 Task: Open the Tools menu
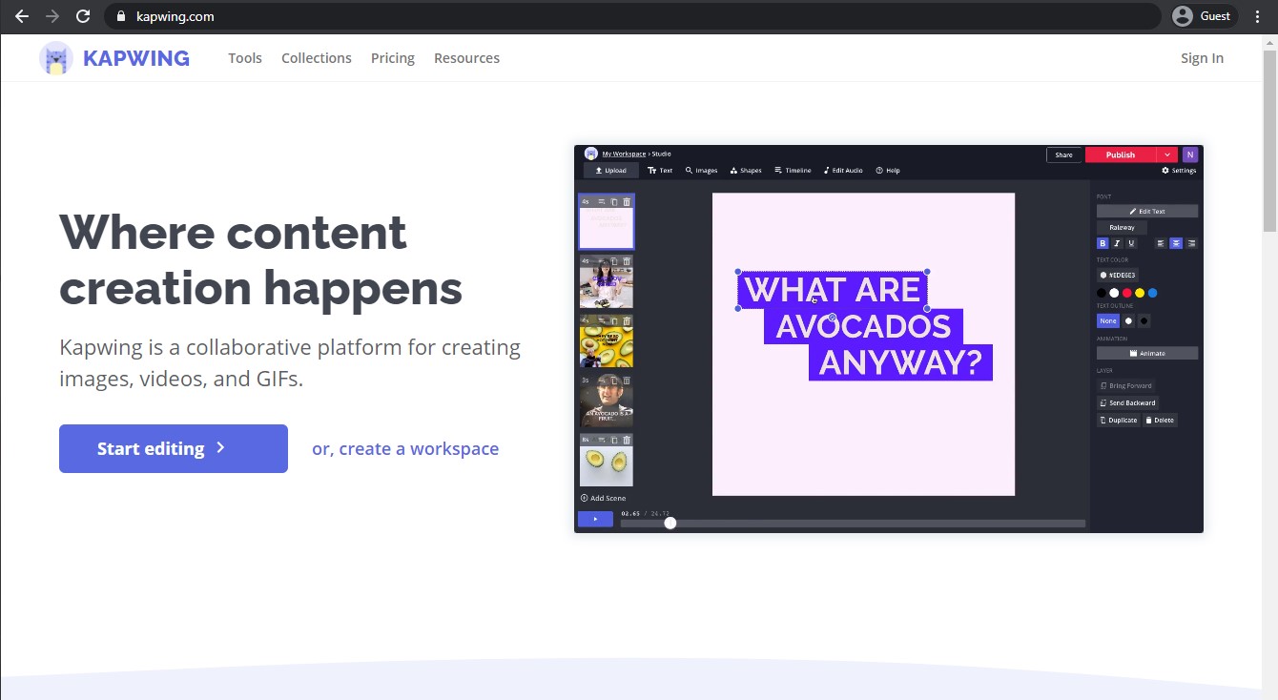(245, 58)
